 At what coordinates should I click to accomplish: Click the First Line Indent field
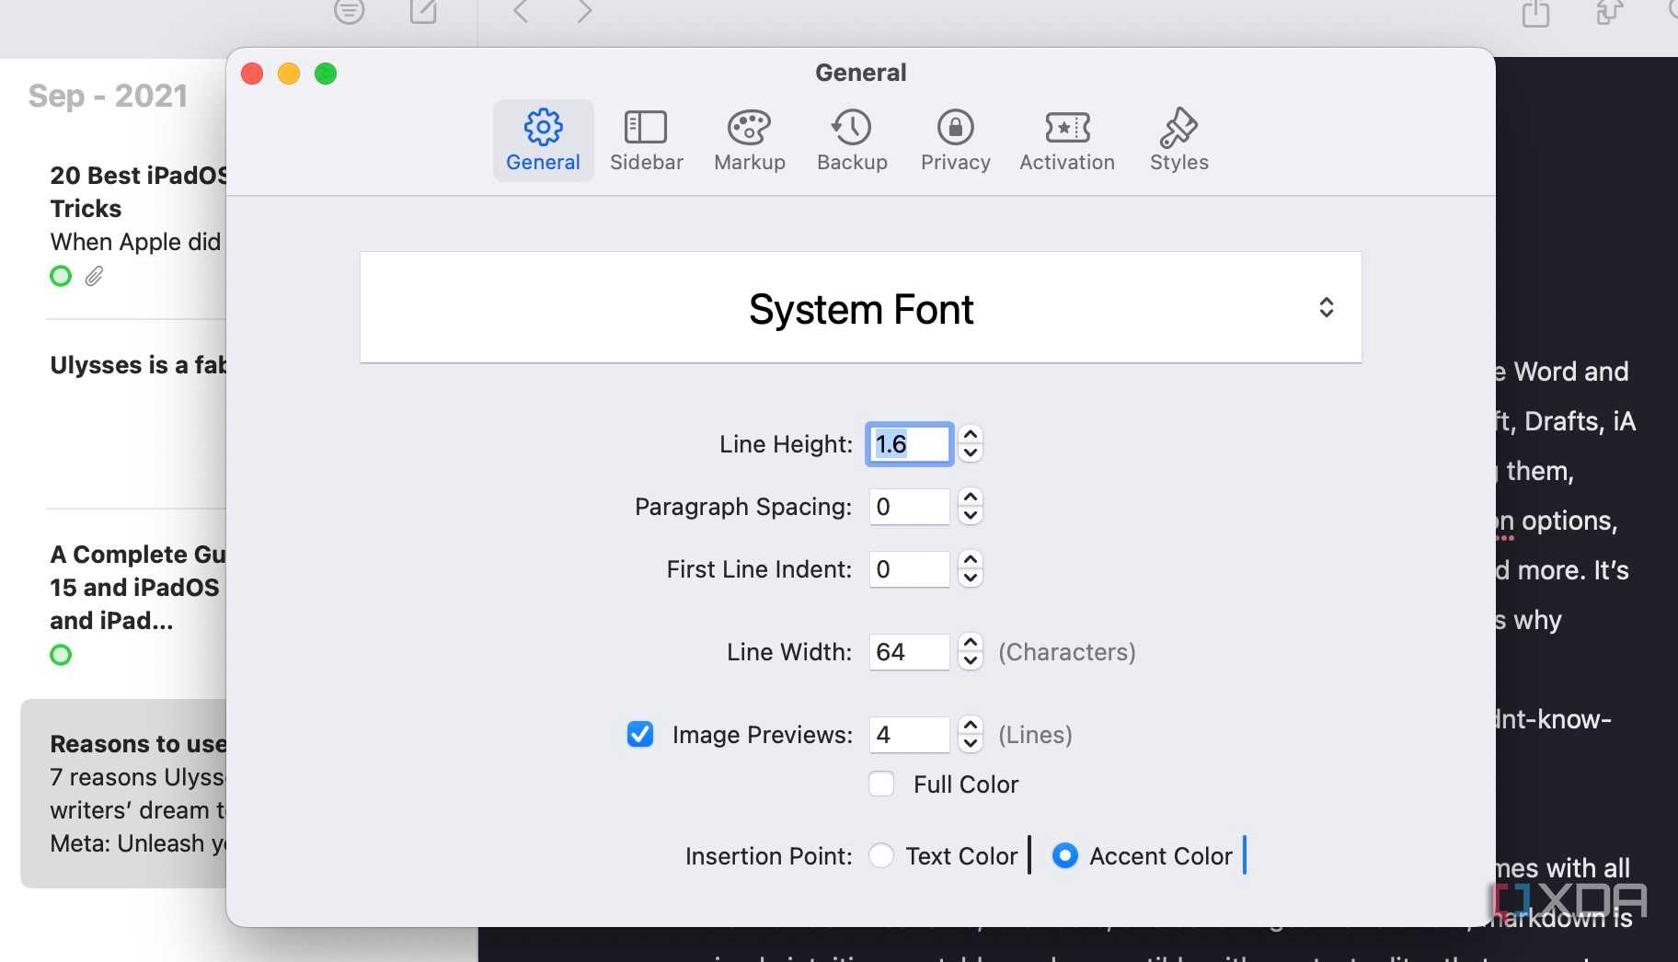909,569
